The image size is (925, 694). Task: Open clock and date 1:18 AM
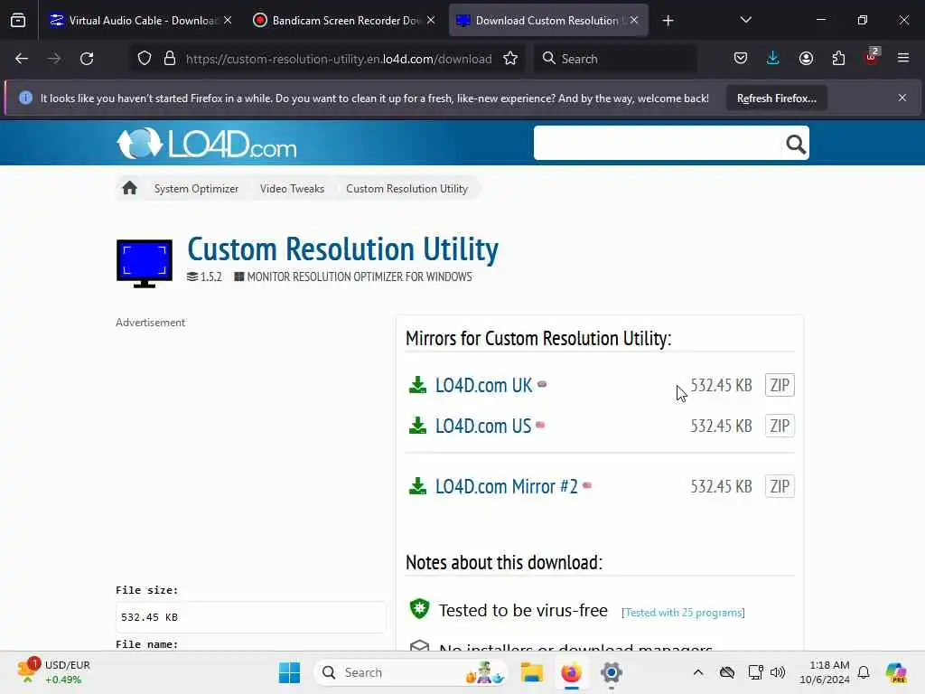click(825, 672)
